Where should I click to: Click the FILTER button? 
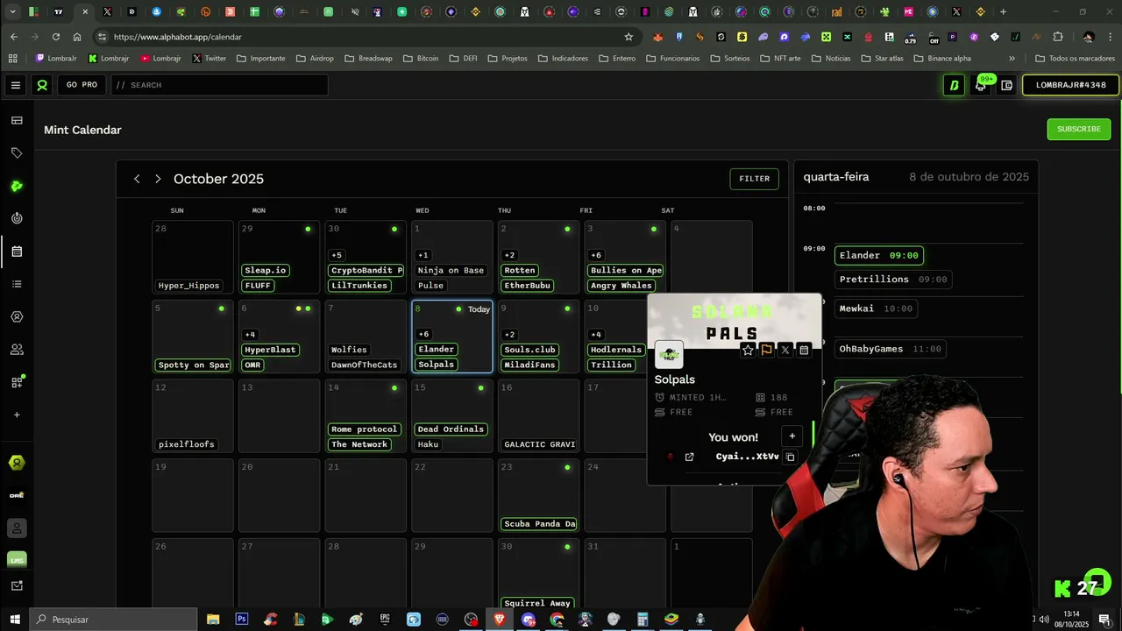[x=754, y=179]
